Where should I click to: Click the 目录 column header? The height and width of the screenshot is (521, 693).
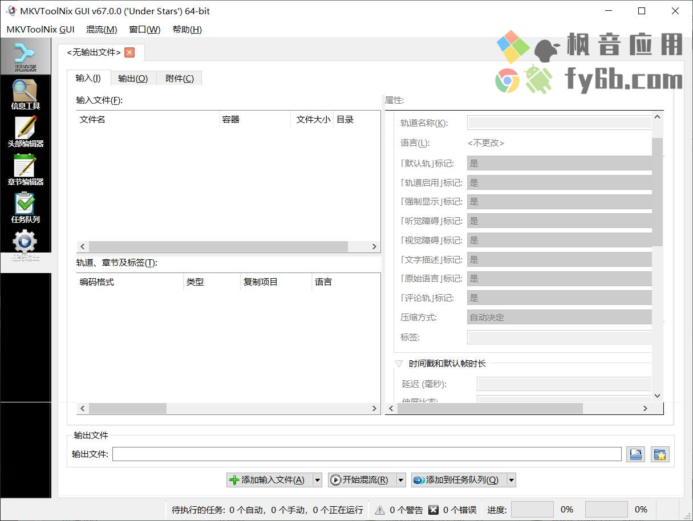(x=356, y=120)
